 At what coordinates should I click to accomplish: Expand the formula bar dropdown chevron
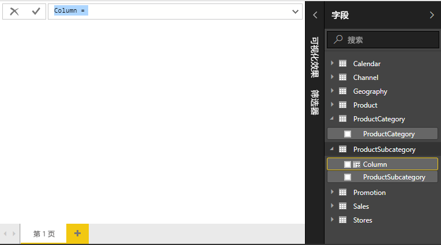[x=296, y=12]
